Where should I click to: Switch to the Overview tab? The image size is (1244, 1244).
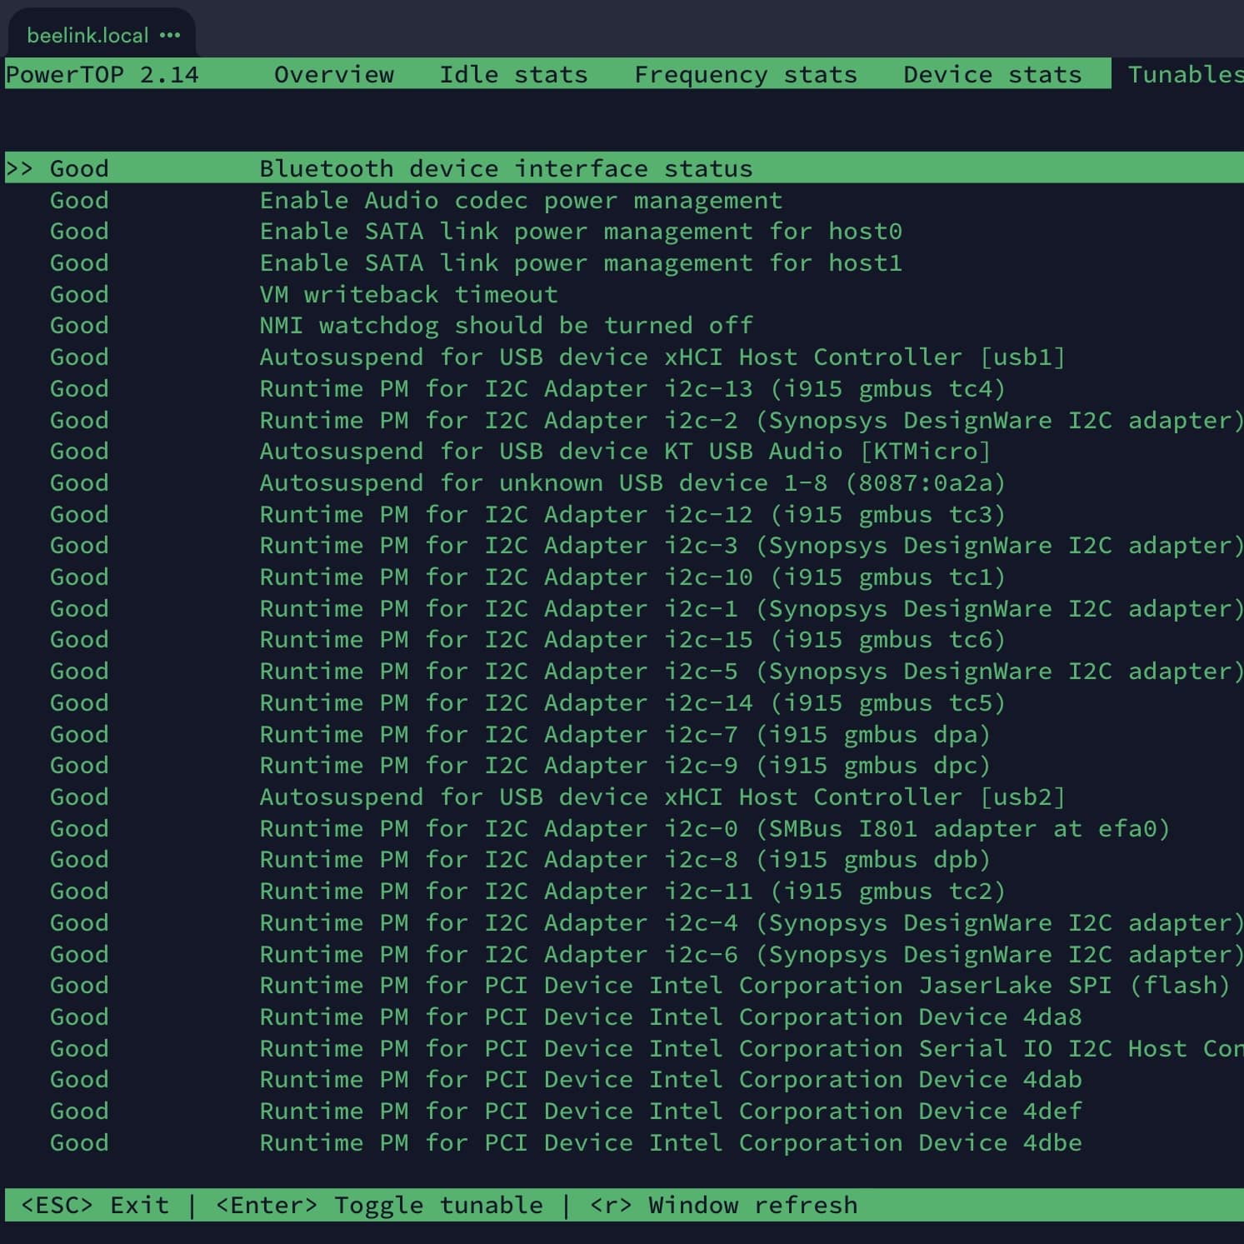pyautogui.click(x=334, y=74)
